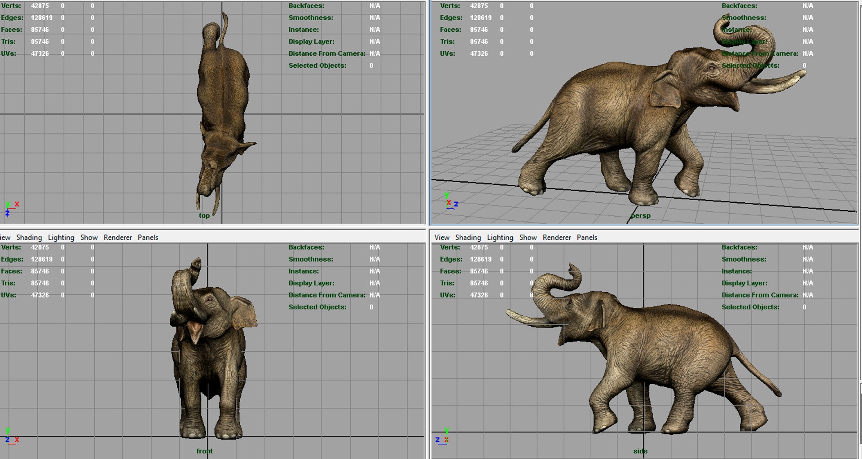Click the axis gizmo in side view

tap(442, 436)
